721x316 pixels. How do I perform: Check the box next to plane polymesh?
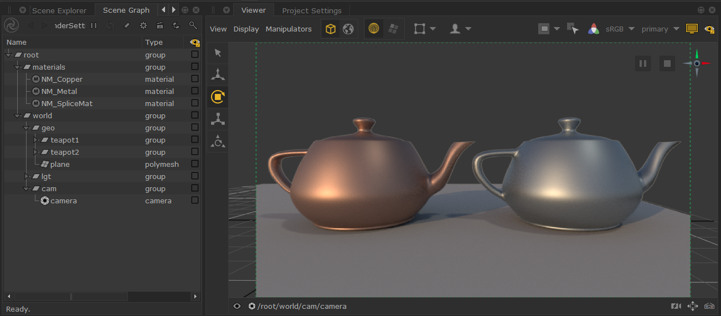point(194,164)
